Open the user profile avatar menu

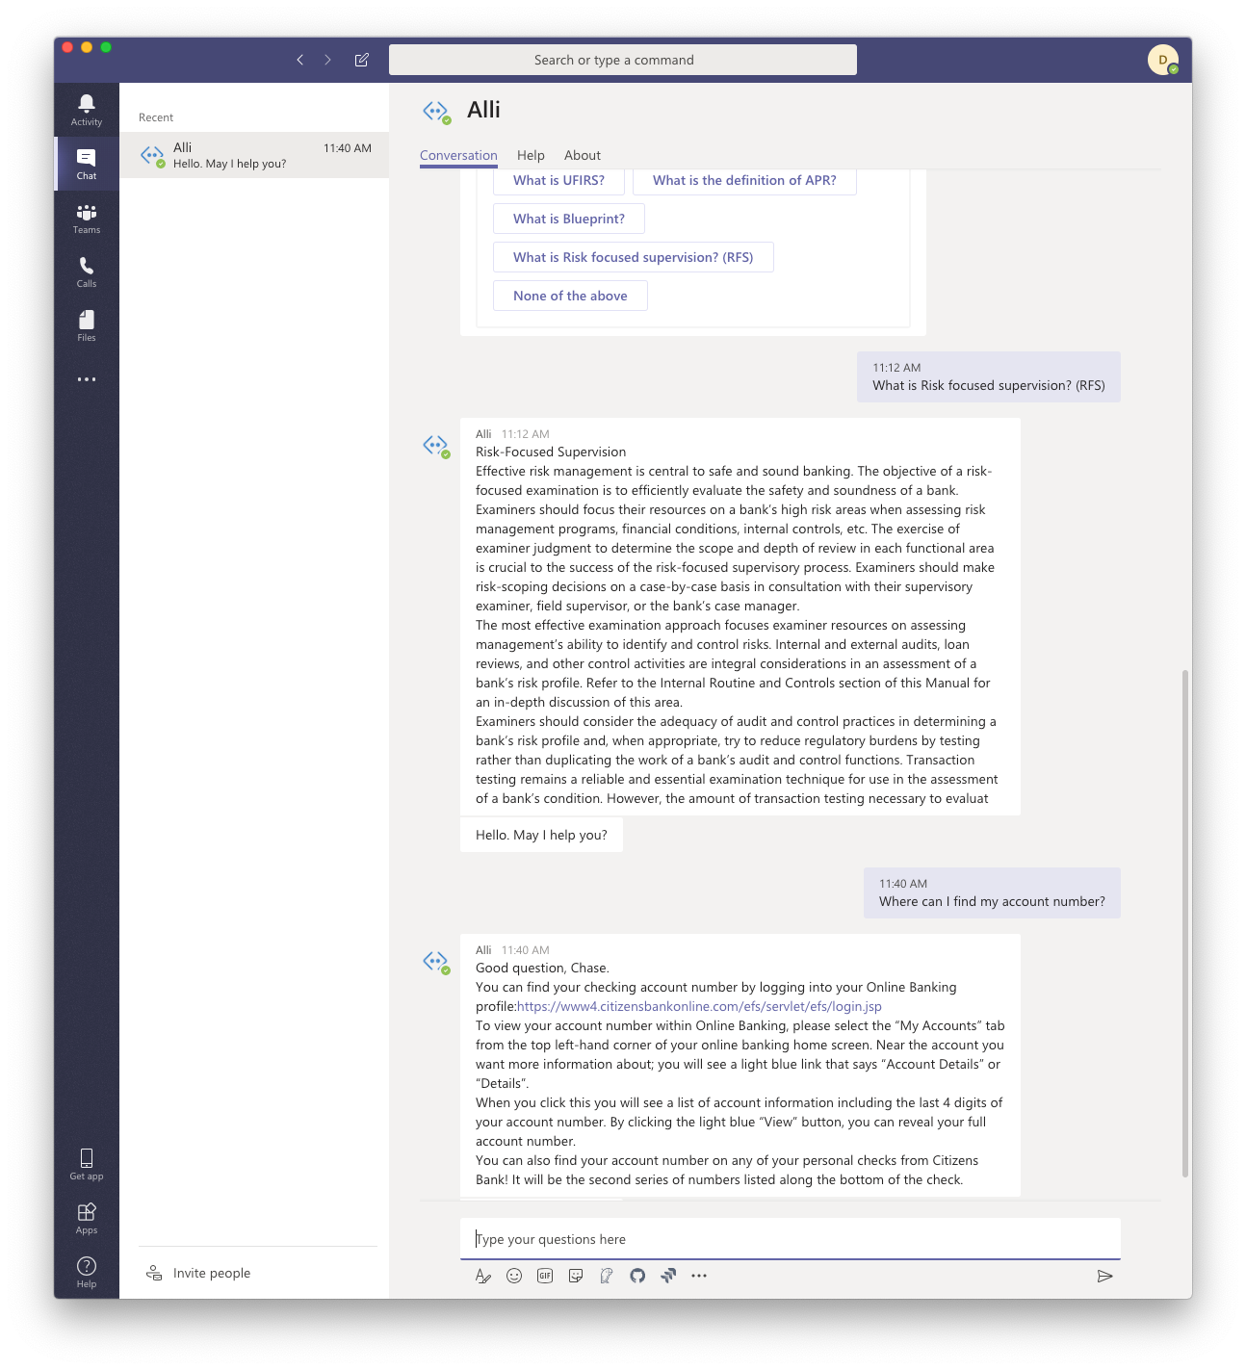pos(1163,60)
